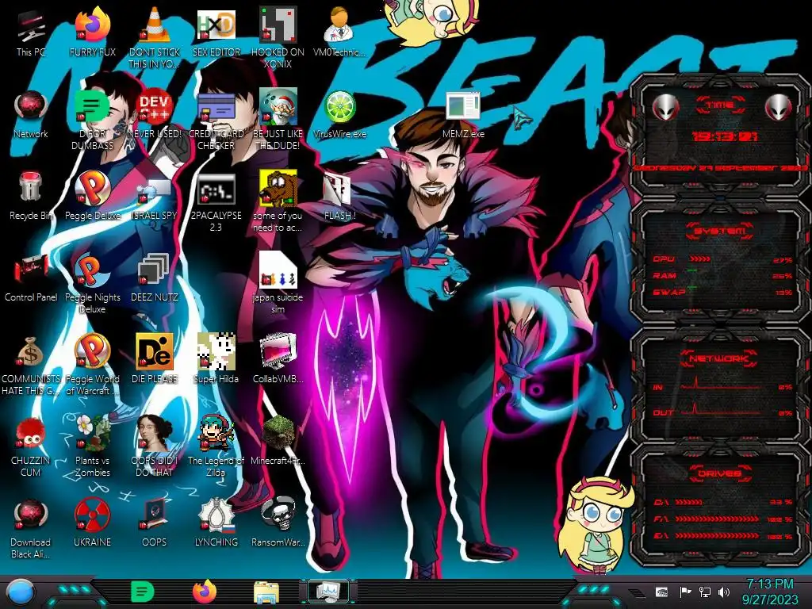Viewport: 812px width, 609px height.
Task: Open the left alien head in TIME gadget
Action: (x=665, y=107)
